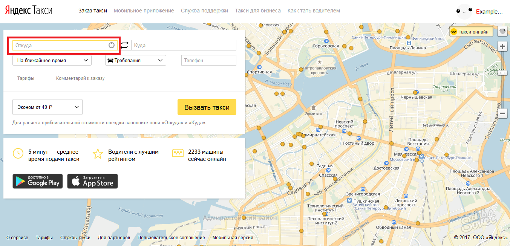The height and width of the screenshot is (246, 510).
Task: Go to Мобильное приложение menu item
Action: [144, 11]
